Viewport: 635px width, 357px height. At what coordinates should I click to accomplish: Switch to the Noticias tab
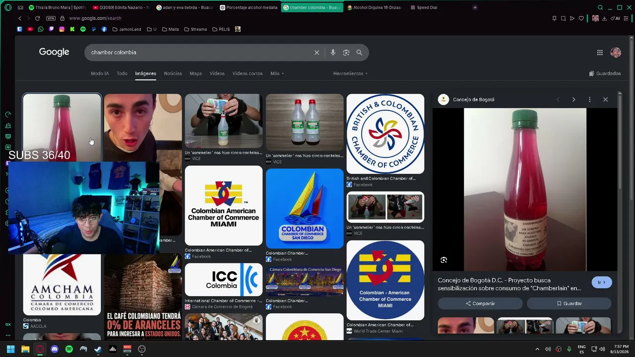173,73
